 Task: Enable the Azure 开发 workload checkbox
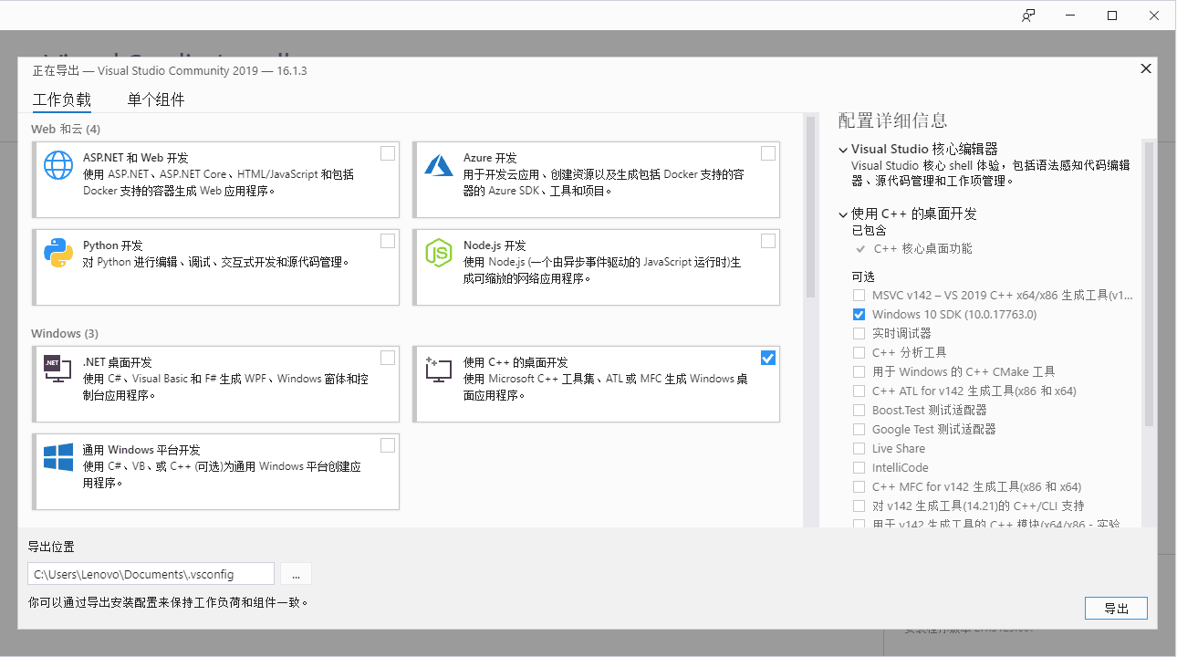tap(768, 153)
